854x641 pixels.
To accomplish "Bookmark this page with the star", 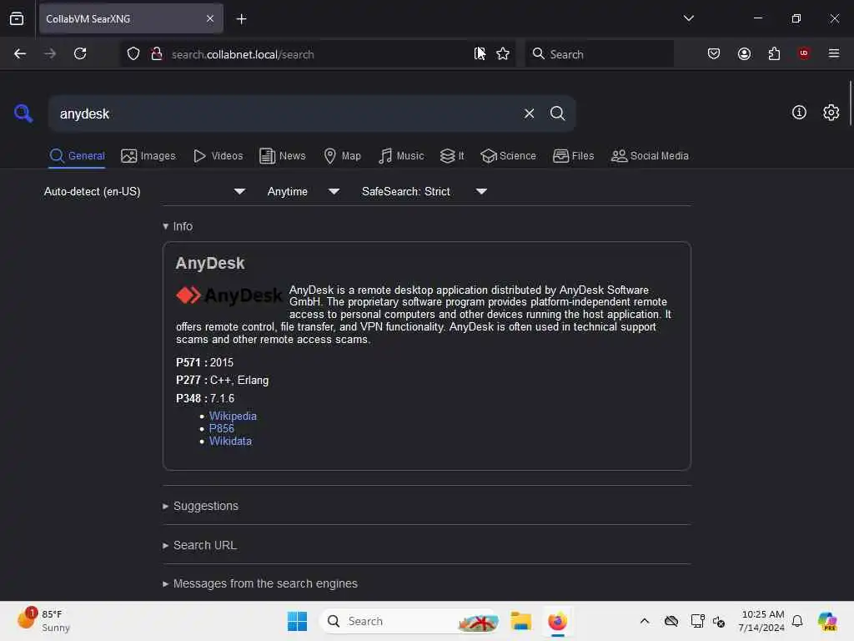I will [503, 53].
